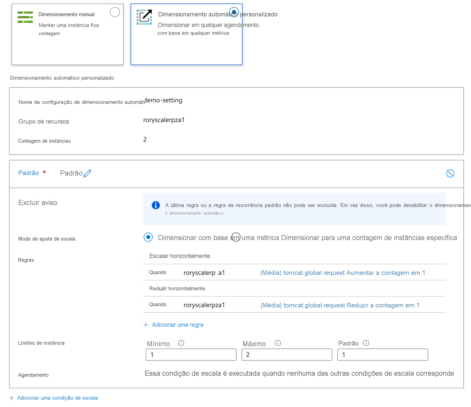This screenshot has width=471, height=407.
Task: Click the info icon next to Padrão limit
Action: 366,343
